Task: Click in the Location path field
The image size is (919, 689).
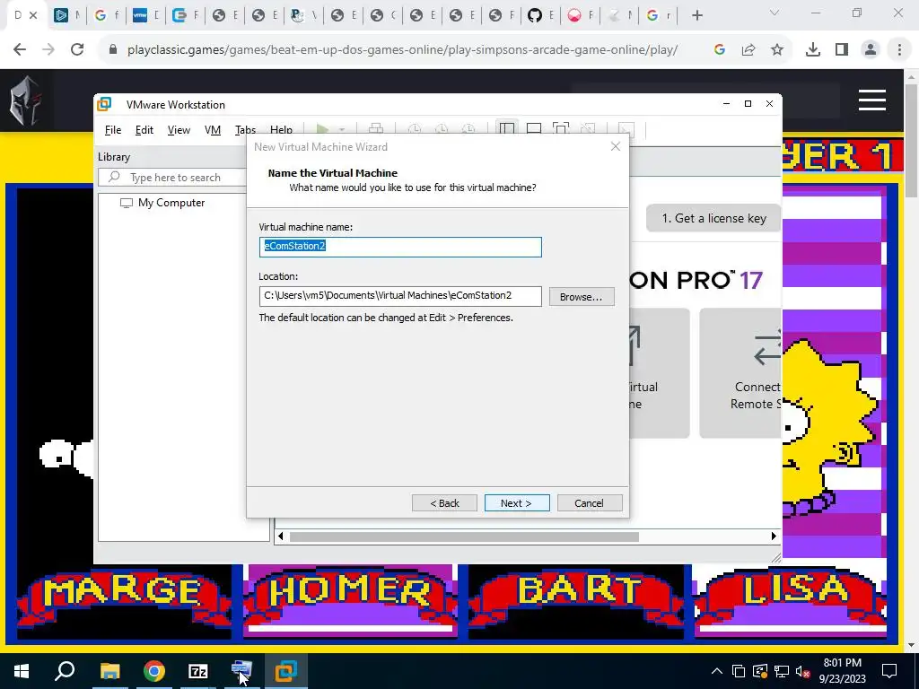Action: pyautogui.click(x=400, y=296)
